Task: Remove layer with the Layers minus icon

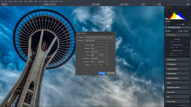Action: coord(187,21)
